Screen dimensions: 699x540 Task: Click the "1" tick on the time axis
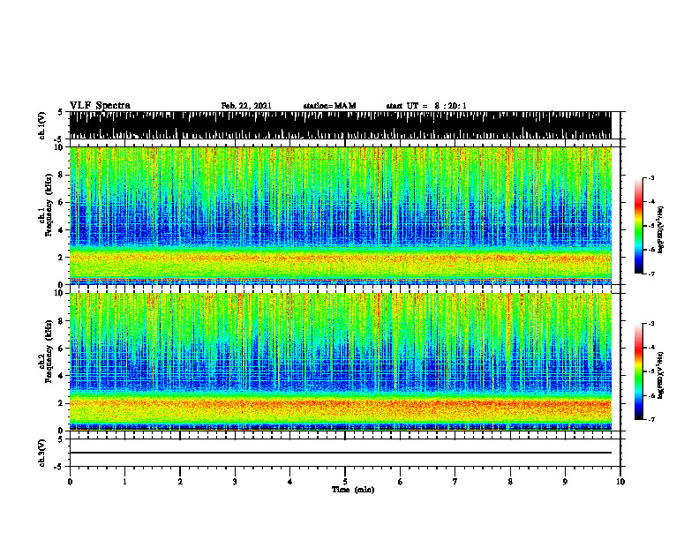[124, 481]
